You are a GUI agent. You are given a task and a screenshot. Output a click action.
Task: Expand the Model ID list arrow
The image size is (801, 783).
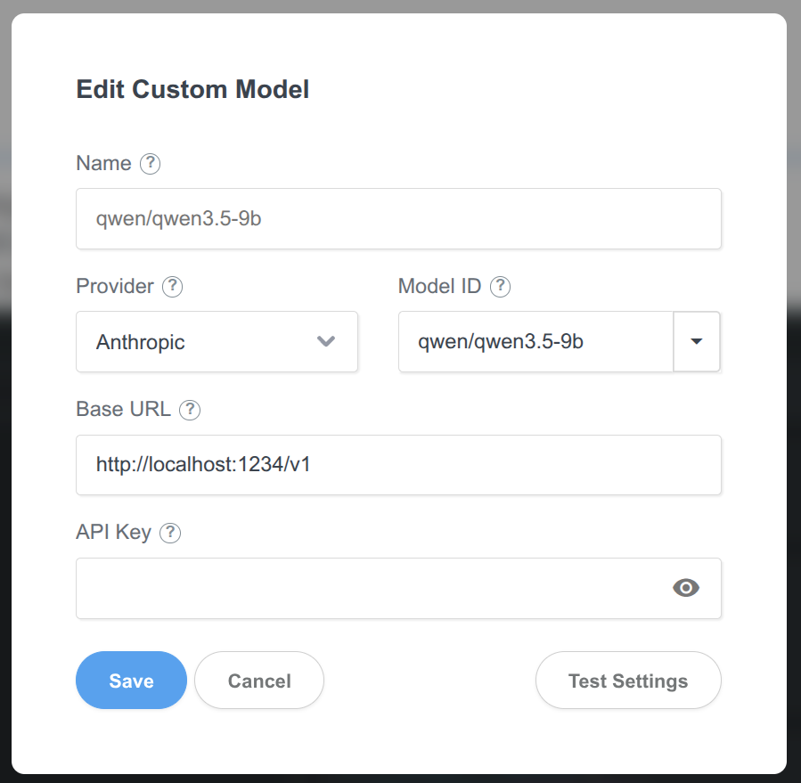(697, 342)
